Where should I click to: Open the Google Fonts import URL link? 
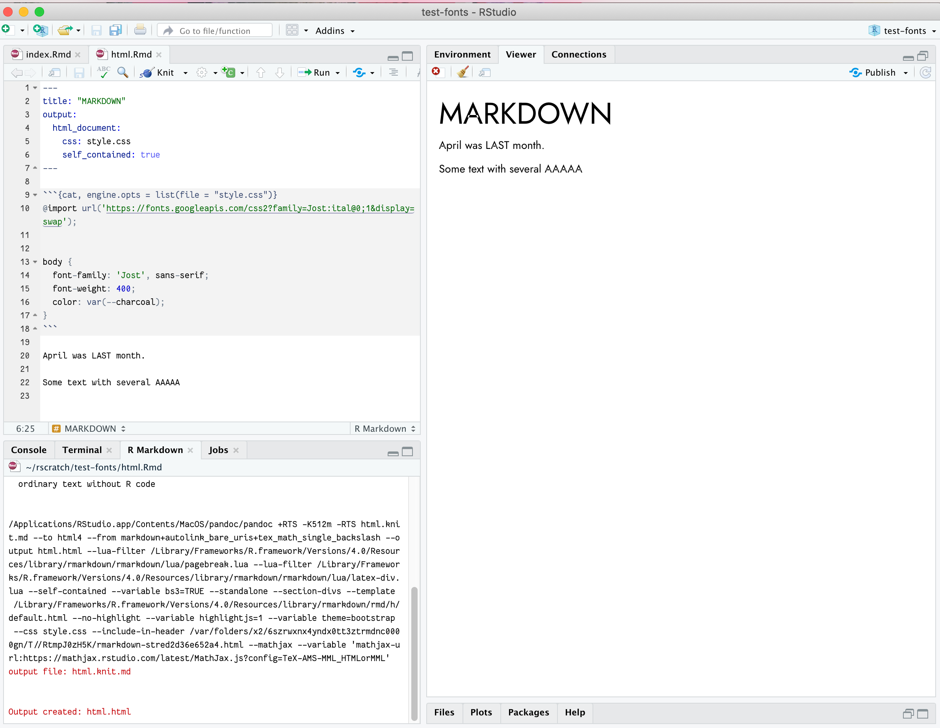point(258,209)
